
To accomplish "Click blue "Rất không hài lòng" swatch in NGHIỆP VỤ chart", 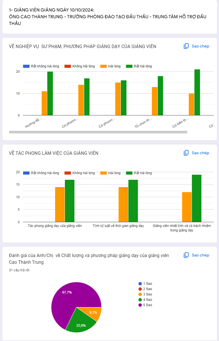I will 26,66.
